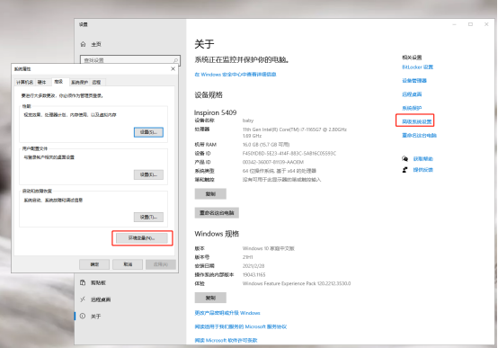
Task: Click the clipboard icon next to 剪贴板
Action: tap(83, 282)
